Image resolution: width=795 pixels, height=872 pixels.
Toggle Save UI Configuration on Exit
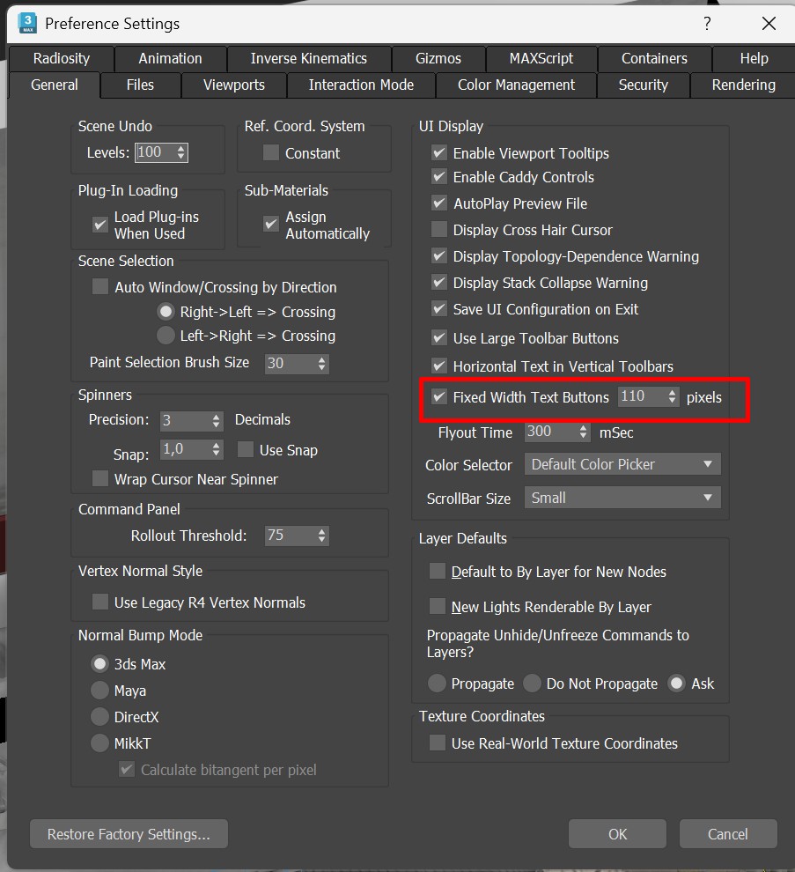(x=439, y=308)
